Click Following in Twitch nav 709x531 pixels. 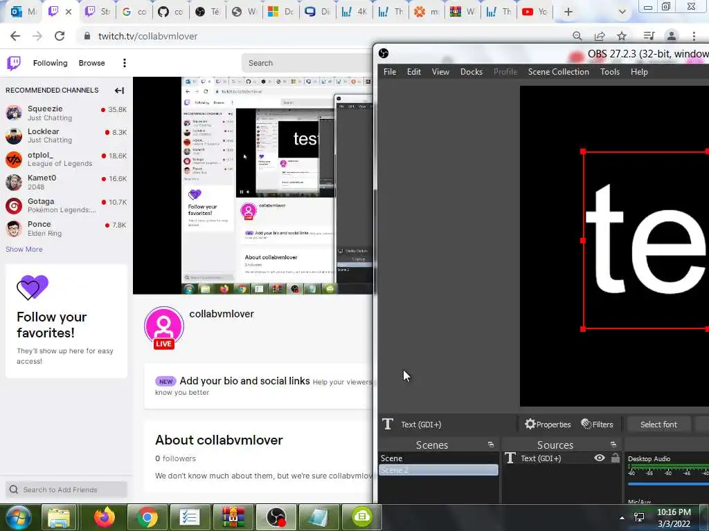coord(50,63)
